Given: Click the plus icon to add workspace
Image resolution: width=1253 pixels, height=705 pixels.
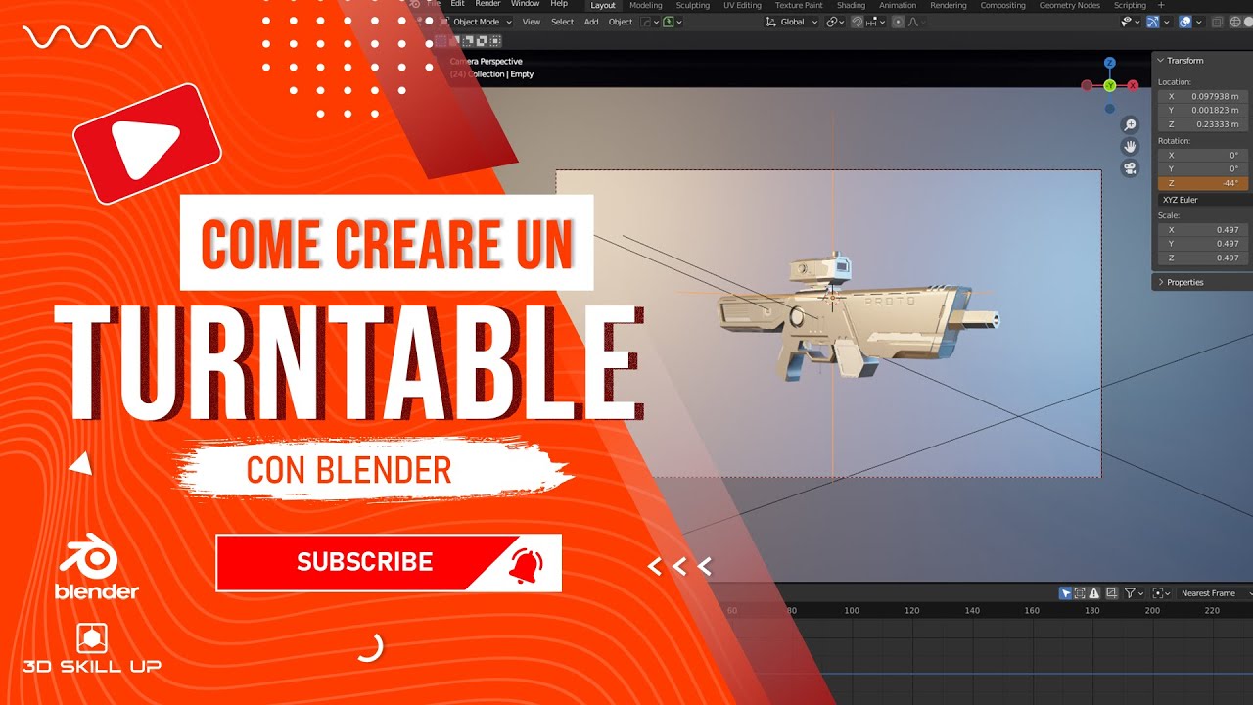Looking at the screenshot, I should click(1161, 5).
